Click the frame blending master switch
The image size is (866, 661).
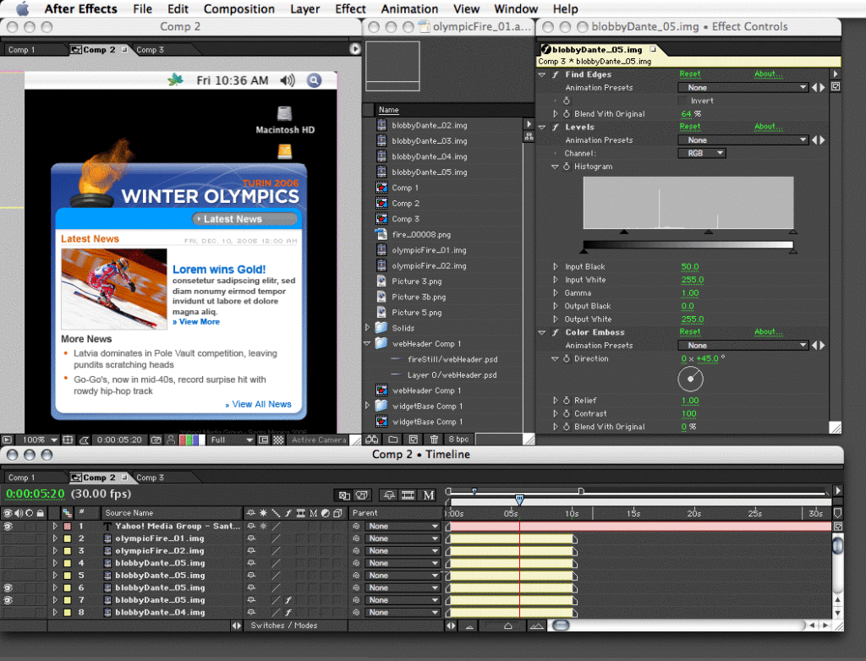coord(408,495)
